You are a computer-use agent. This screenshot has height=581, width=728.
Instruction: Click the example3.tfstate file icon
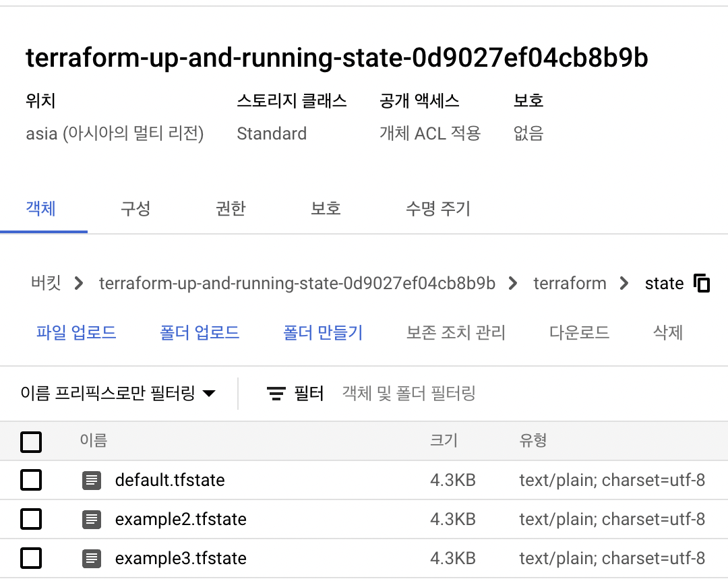[x=92, y=558]
